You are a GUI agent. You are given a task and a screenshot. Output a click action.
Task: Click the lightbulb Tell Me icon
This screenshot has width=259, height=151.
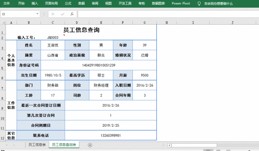point(199,4)
